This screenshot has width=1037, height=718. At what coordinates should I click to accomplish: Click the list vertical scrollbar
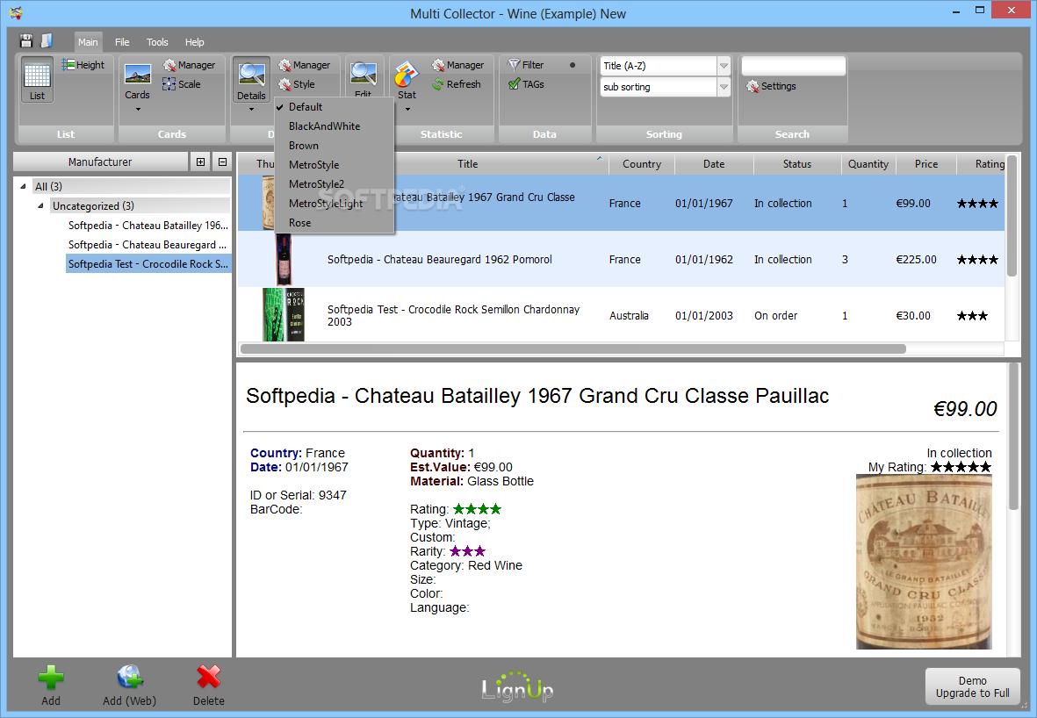point(1012,216)
